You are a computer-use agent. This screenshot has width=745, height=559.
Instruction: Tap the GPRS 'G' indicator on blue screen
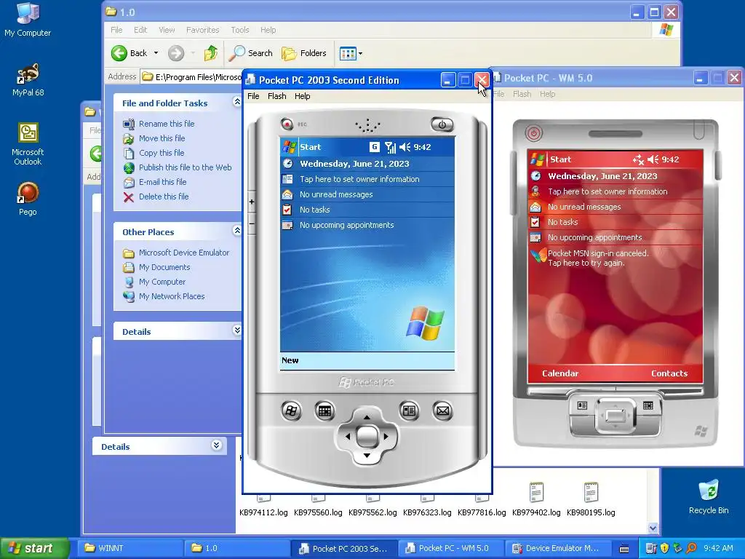click(375, 147)
